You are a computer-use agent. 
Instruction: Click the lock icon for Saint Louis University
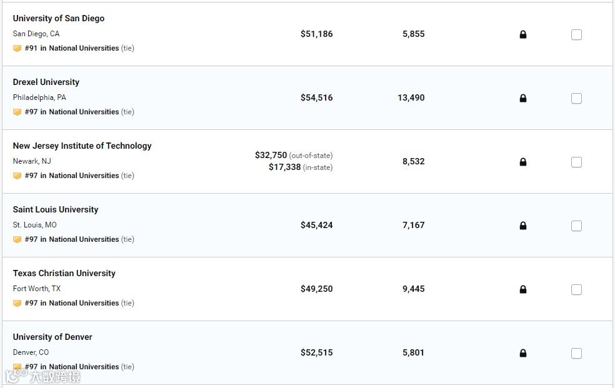[x=523, y=226]
